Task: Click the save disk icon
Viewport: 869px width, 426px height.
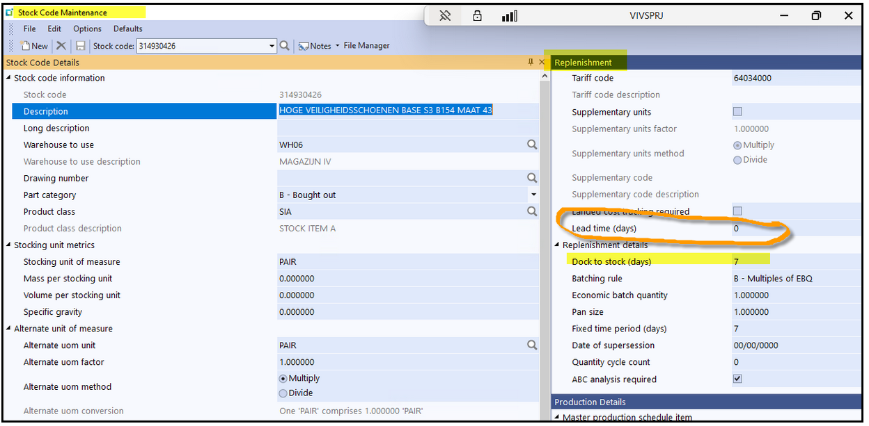Action: pyautogui.click(x=80, y=46)
